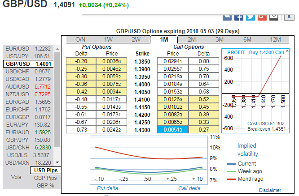Click highlighted call price 0.00513
Image resolution: width=299 pixels, height=196 pixels.
coord(173,130)
